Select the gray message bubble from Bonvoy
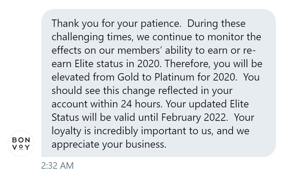283x177 pixels. 158,83
